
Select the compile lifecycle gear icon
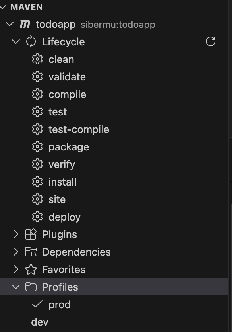tap(38, 94)
